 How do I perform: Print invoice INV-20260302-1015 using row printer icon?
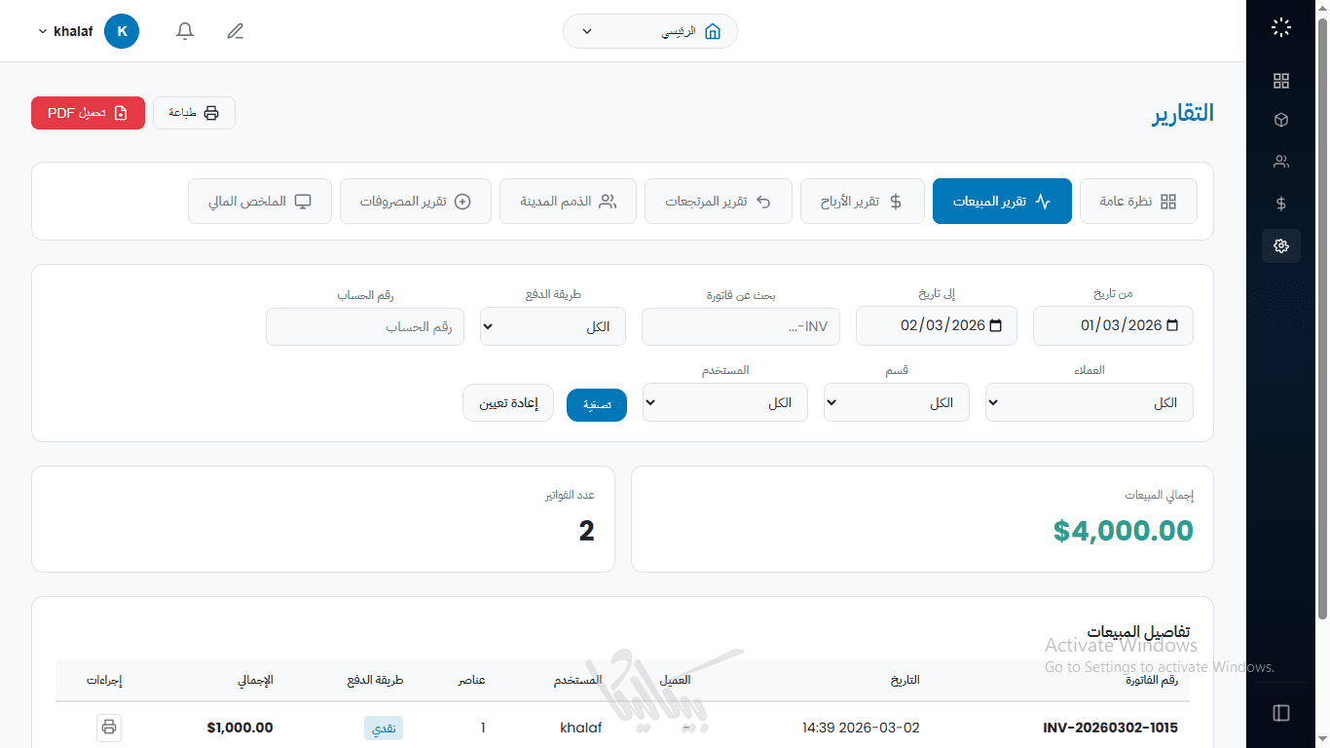109,728
